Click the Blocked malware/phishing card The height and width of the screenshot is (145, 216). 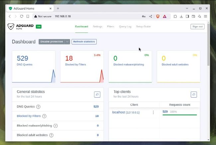[x=130, y=67]
